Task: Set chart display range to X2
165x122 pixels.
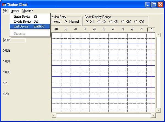Action: point(101,22)
